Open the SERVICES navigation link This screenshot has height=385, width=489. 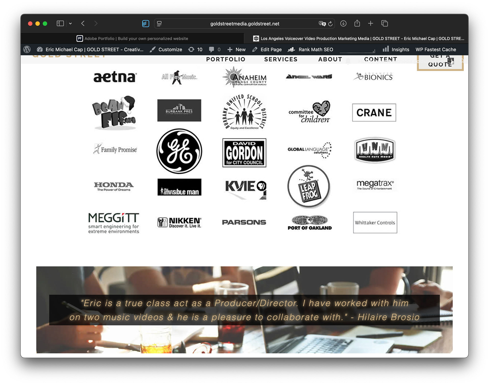pos(281,59)
